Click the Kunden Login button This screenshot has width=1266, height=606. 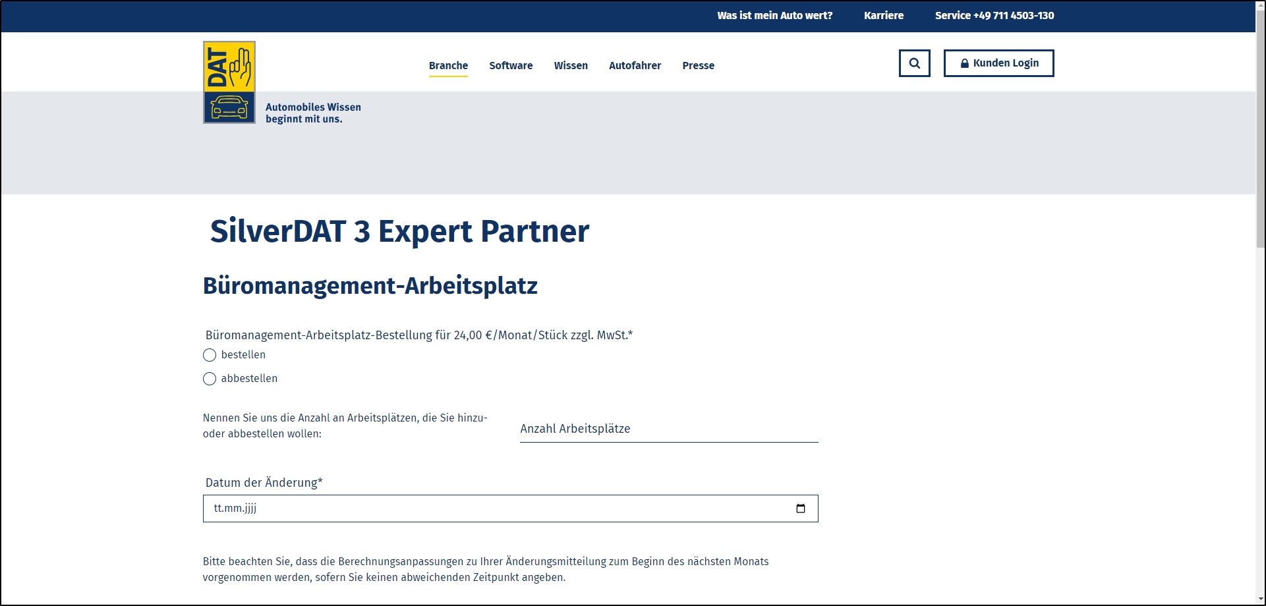pos(998,63)
